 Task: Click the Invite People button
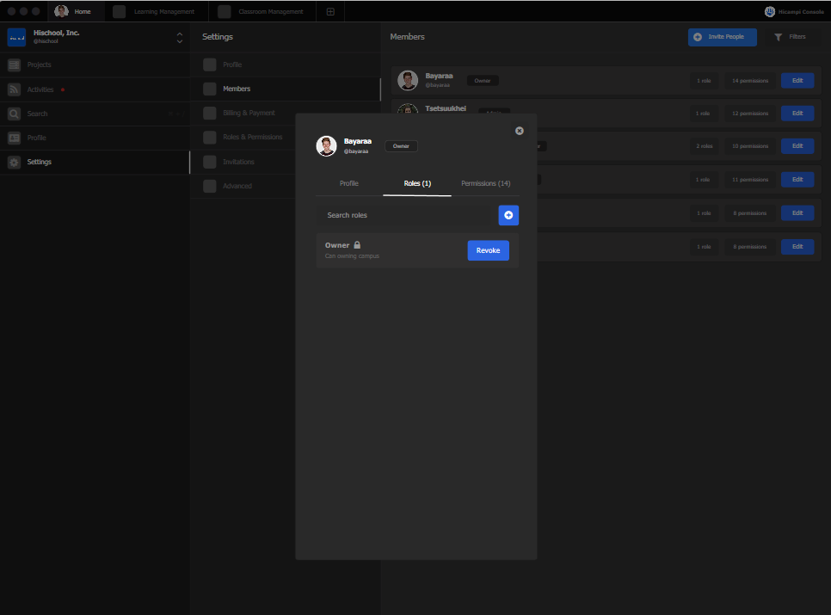[723, 37]
